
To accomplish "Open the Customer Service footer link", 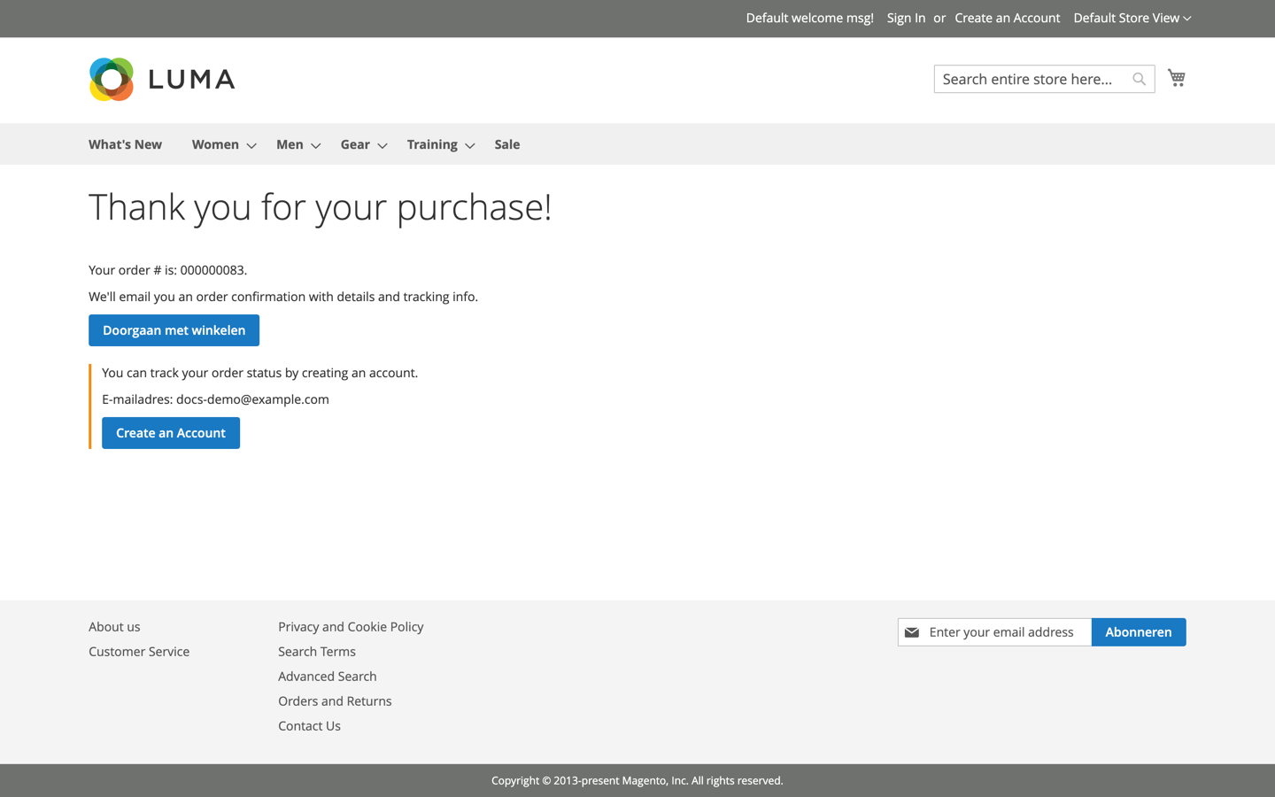I will (139, 652).
